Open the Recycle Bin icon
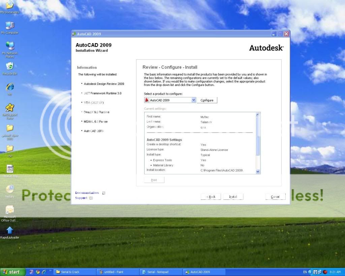 (10, 66)
